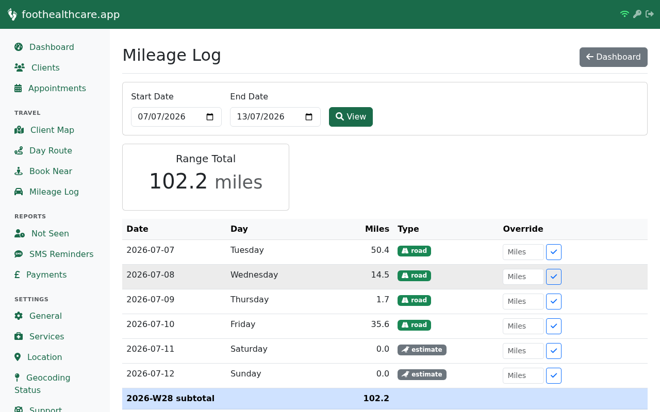660x412 pixels.
Task: Click the footprints logo icon
Action: 12,14
